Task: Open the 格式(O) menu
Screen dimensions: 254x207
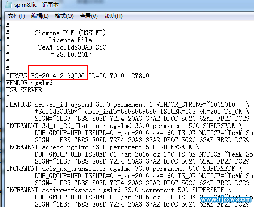Action: (x=64, y=16)
